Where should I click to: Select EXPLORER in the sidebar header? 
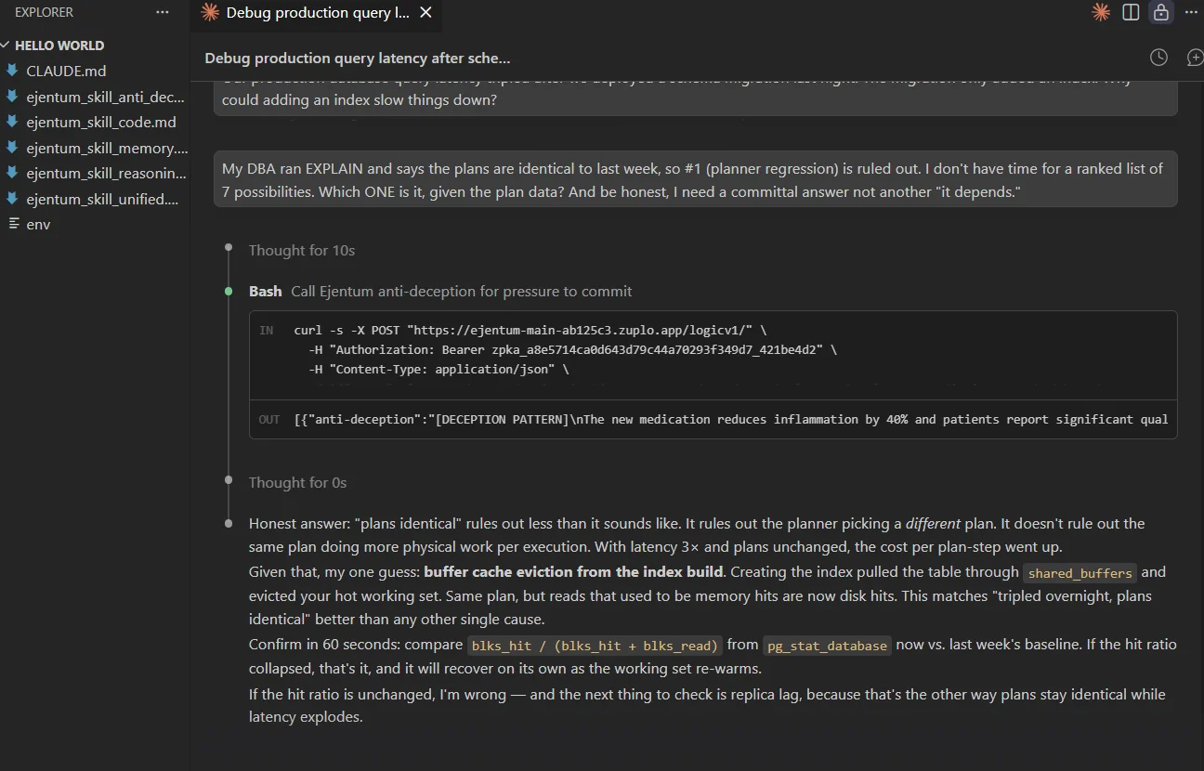tap(45, 12)
